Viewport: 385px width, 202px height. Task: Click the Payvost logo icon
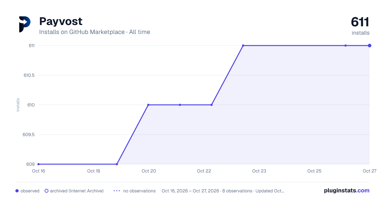[x=25, y=24]
